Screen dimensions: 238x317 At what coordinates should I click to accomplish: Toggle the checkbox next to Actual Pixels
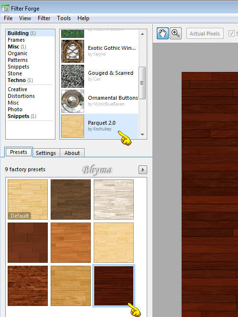232,34
